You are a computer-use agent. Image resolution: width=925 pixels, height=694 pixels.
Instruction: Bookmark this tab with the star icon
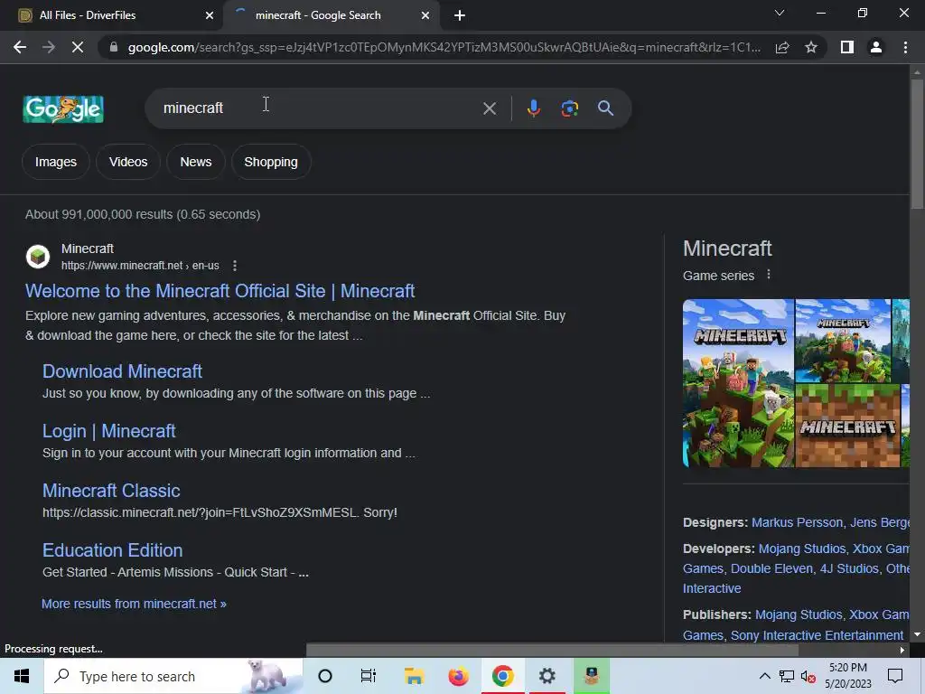[811, 47]
